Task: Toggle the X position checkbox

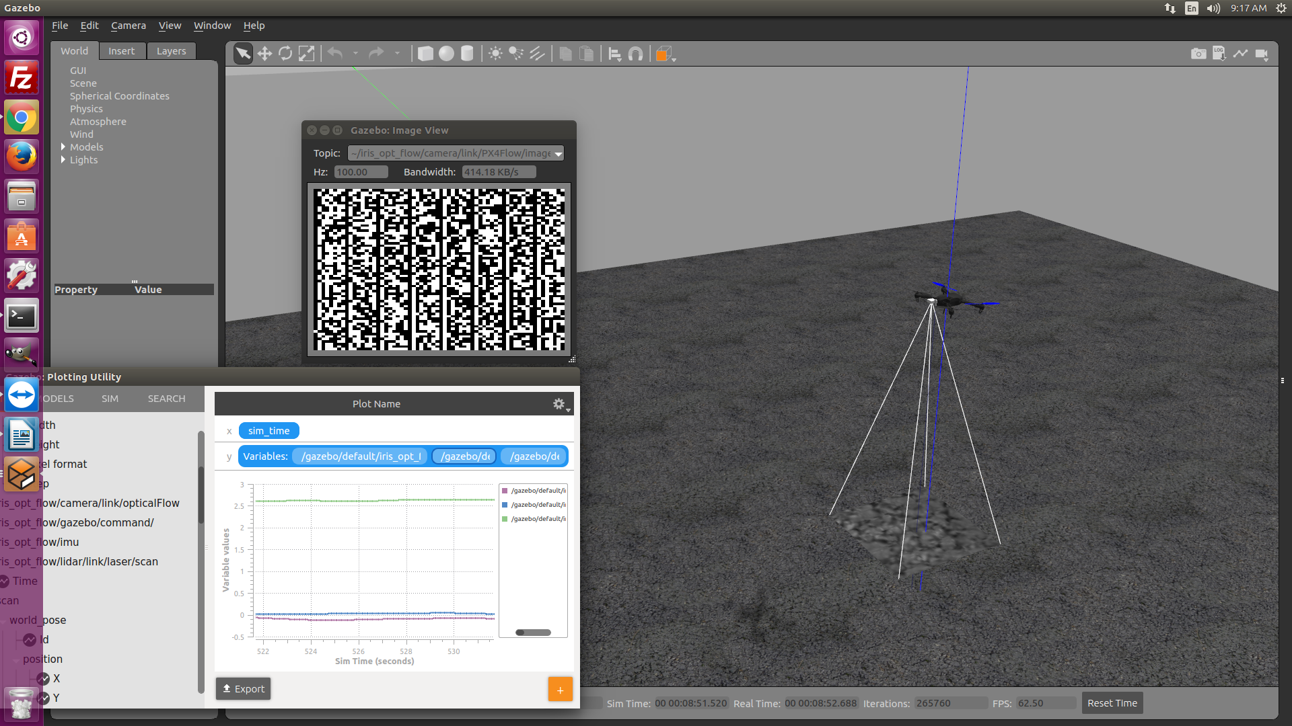Action: pyautogui.click(x=43, y=678)
